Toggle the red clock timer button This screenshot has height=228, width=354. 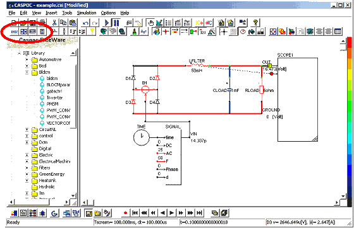point(243,31)
